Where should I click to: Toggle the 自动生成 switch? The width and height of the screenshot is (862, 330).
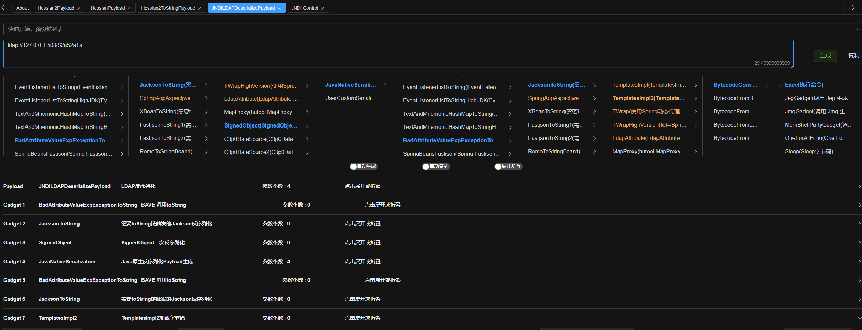click(x=364, y=166)
